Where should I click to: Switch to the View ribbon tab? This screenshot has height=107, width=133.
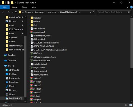[x=34, y=7]
